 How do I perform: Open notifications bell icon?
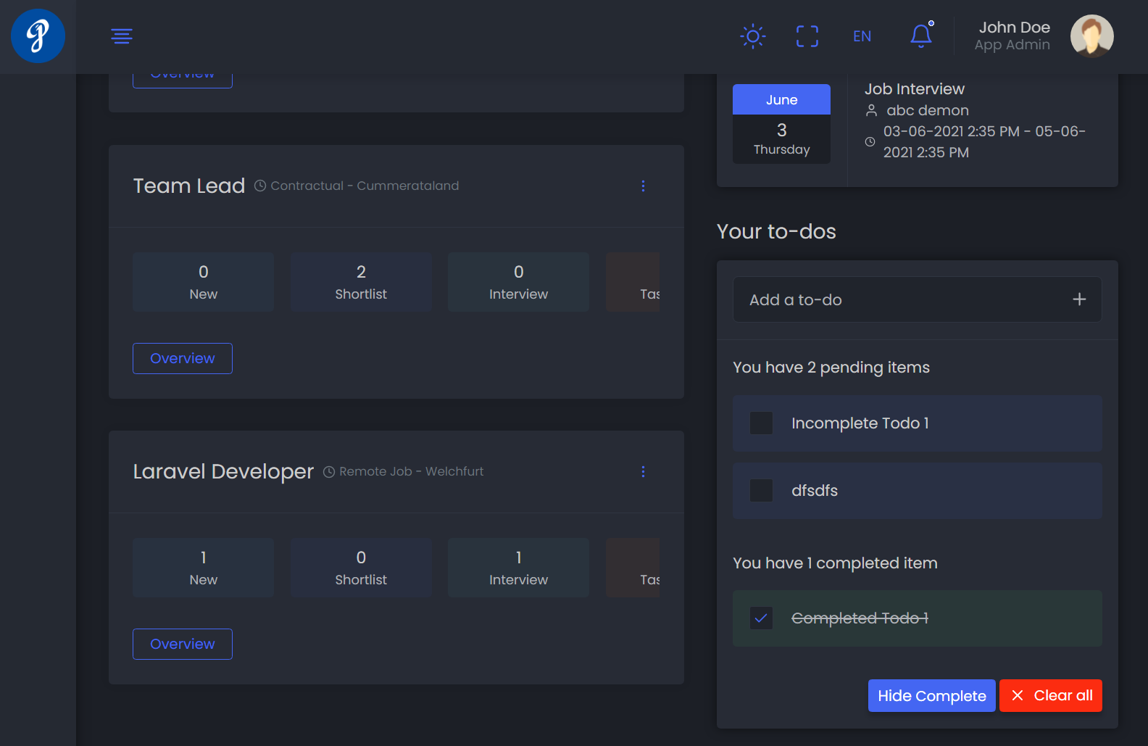coord(920,36)
